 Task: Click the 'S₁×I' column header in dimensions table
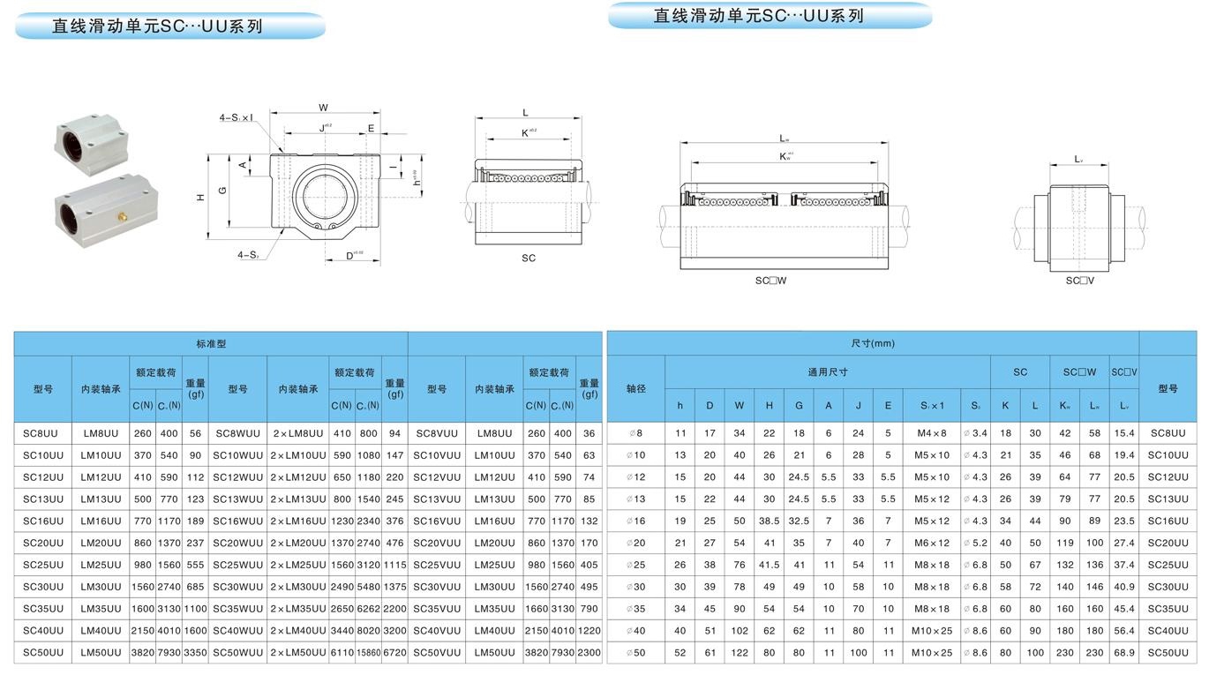coord(932,406)
